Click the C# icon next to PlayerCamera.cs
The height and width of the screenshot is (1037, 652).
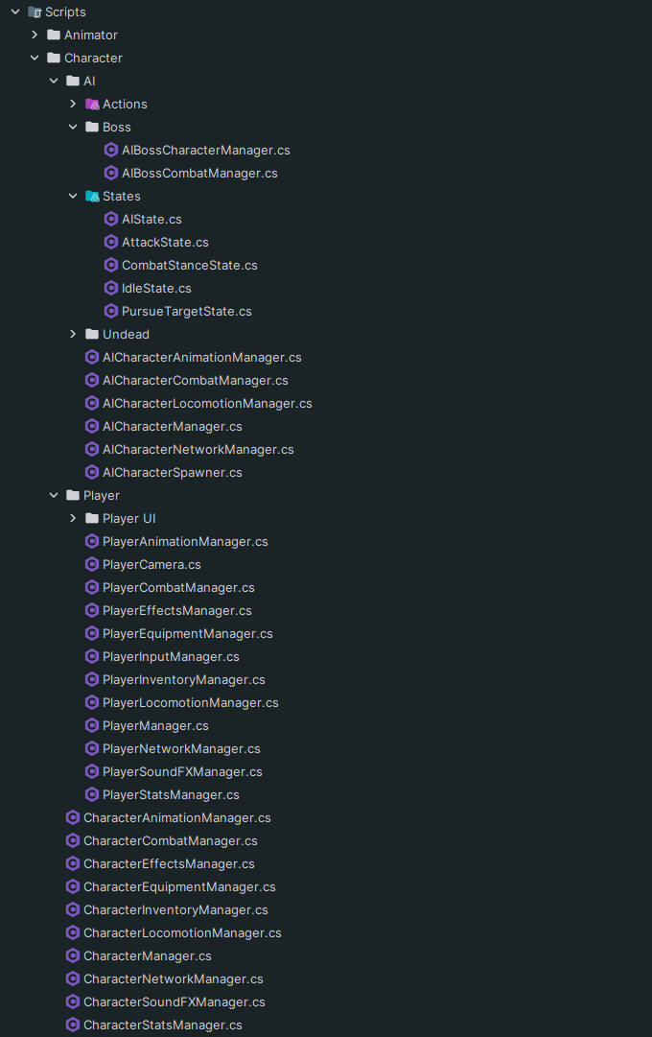coord(92,564)
